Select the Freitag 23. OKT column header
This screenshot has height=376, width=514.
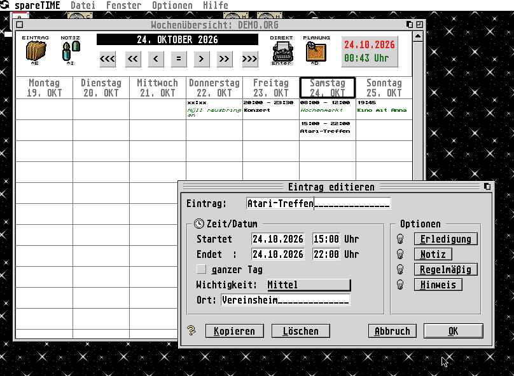coord(271,88)
